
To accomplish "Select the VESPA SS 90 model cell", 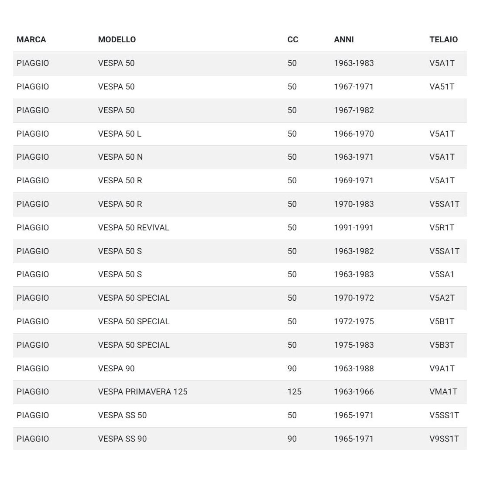I will pos(122,439).
